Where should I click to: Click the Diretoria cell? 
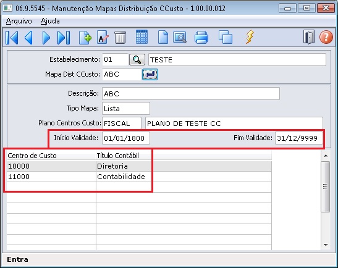click(184, 166)
